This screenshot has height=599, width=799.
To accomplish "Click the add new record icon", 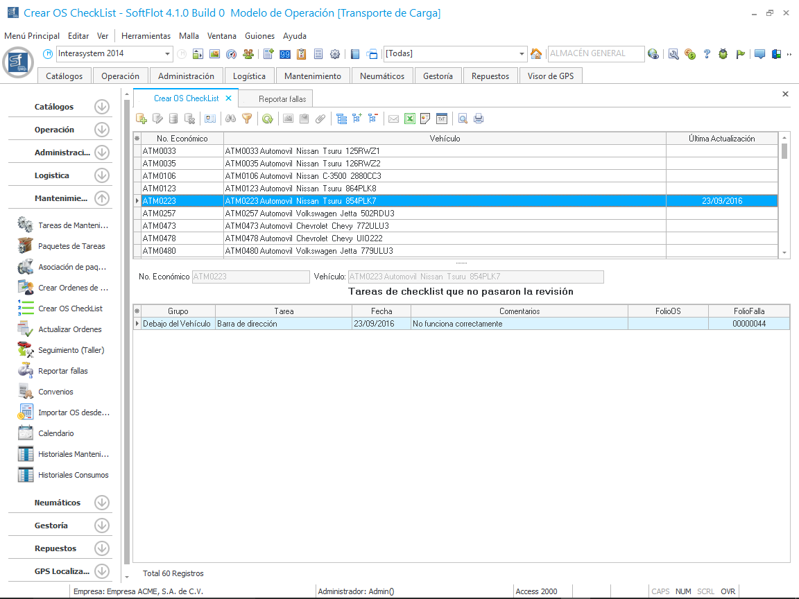I will tap(141, 119).
